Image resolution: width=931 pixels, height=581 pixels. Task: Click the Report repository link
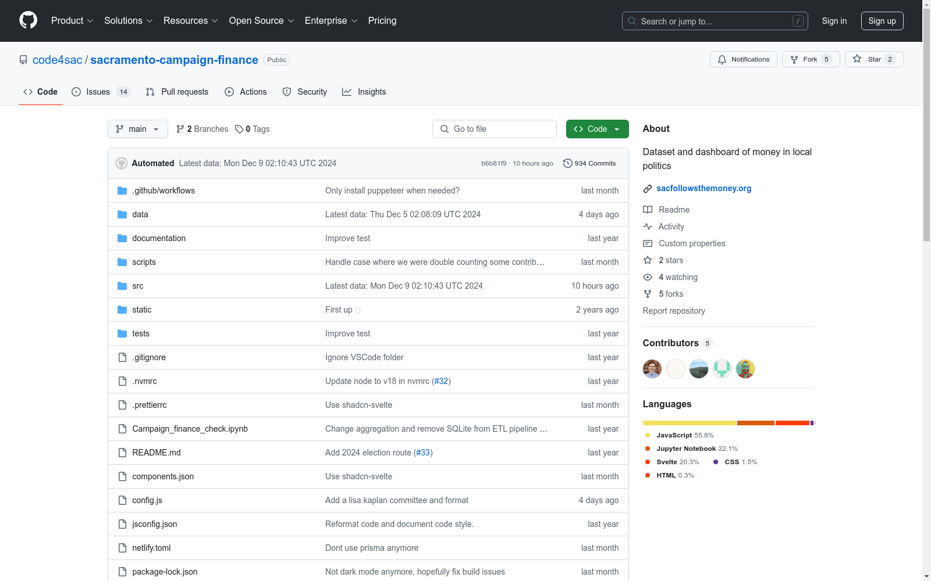tap(674, 311)
